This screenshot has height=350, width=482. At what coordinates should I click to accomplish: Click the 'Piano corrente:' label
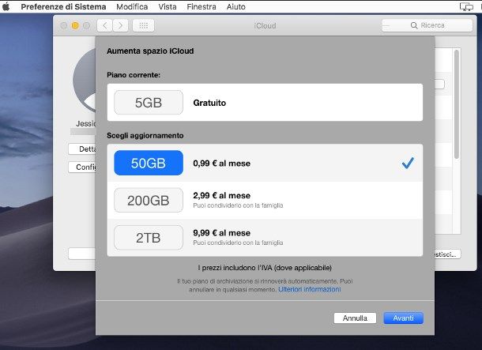coord(134,75)
